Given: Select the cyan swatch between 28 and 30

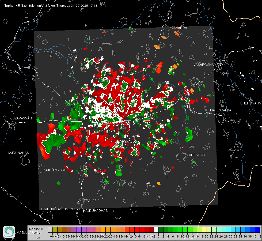Looking at the screenshot, I should click(228, 230).
